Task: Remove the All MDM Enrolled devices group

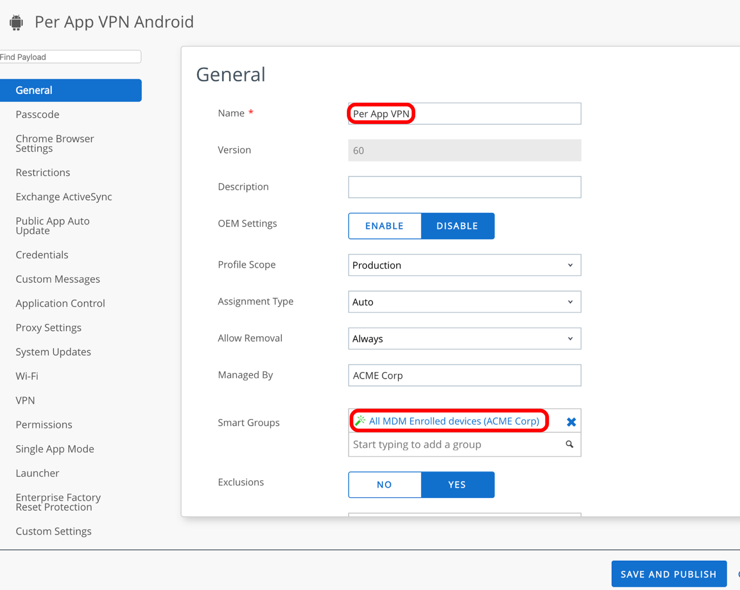Action: pos(571,422)
